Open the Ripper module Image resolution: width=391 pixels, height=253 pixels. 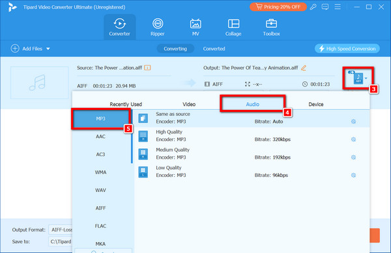[157, 27]
